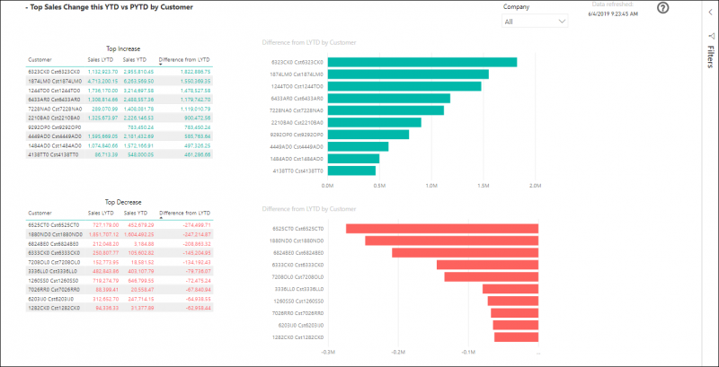Select row 1874LM0 in Top Increase table
The image size is (719, 367).
coord(120,81)
